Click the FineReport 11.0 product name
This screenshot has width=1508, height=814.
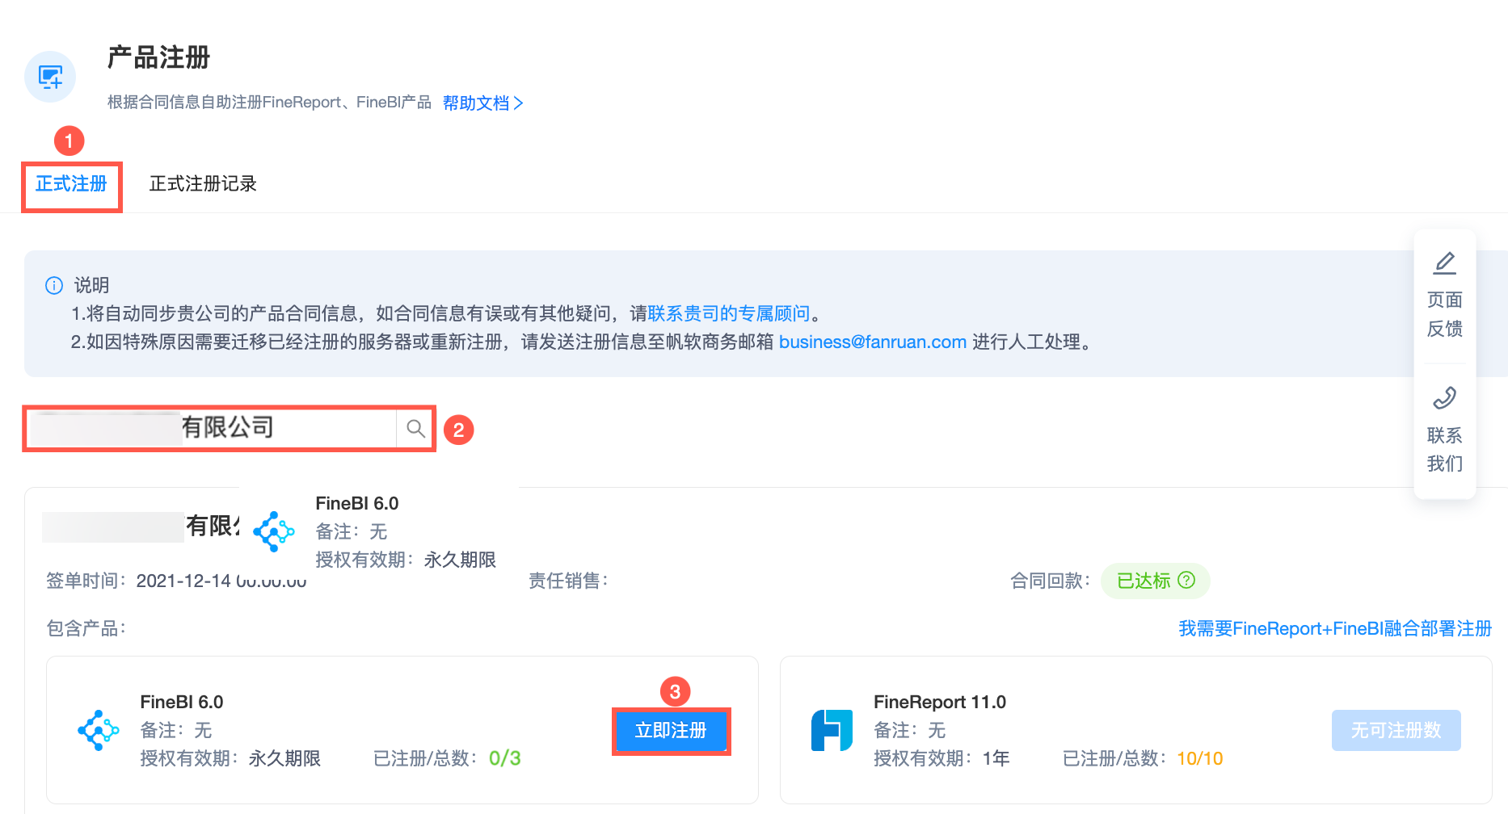[x=940, y=702]
